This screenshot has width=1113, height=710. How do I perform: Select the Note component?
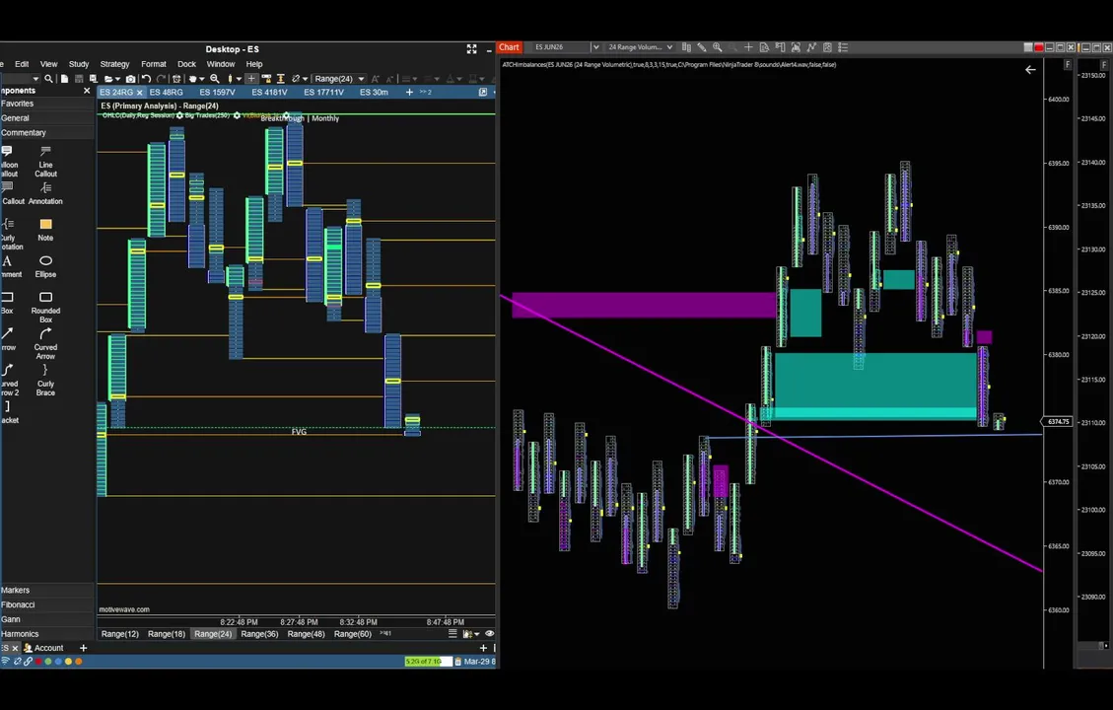45,230
